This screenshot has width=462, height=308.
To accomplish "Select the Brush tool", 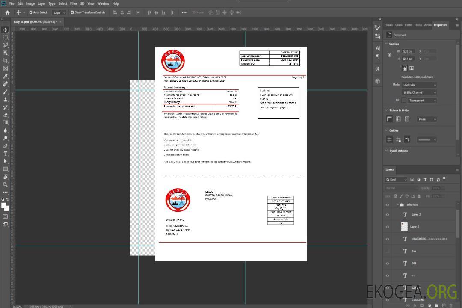I will click(5, 92).
